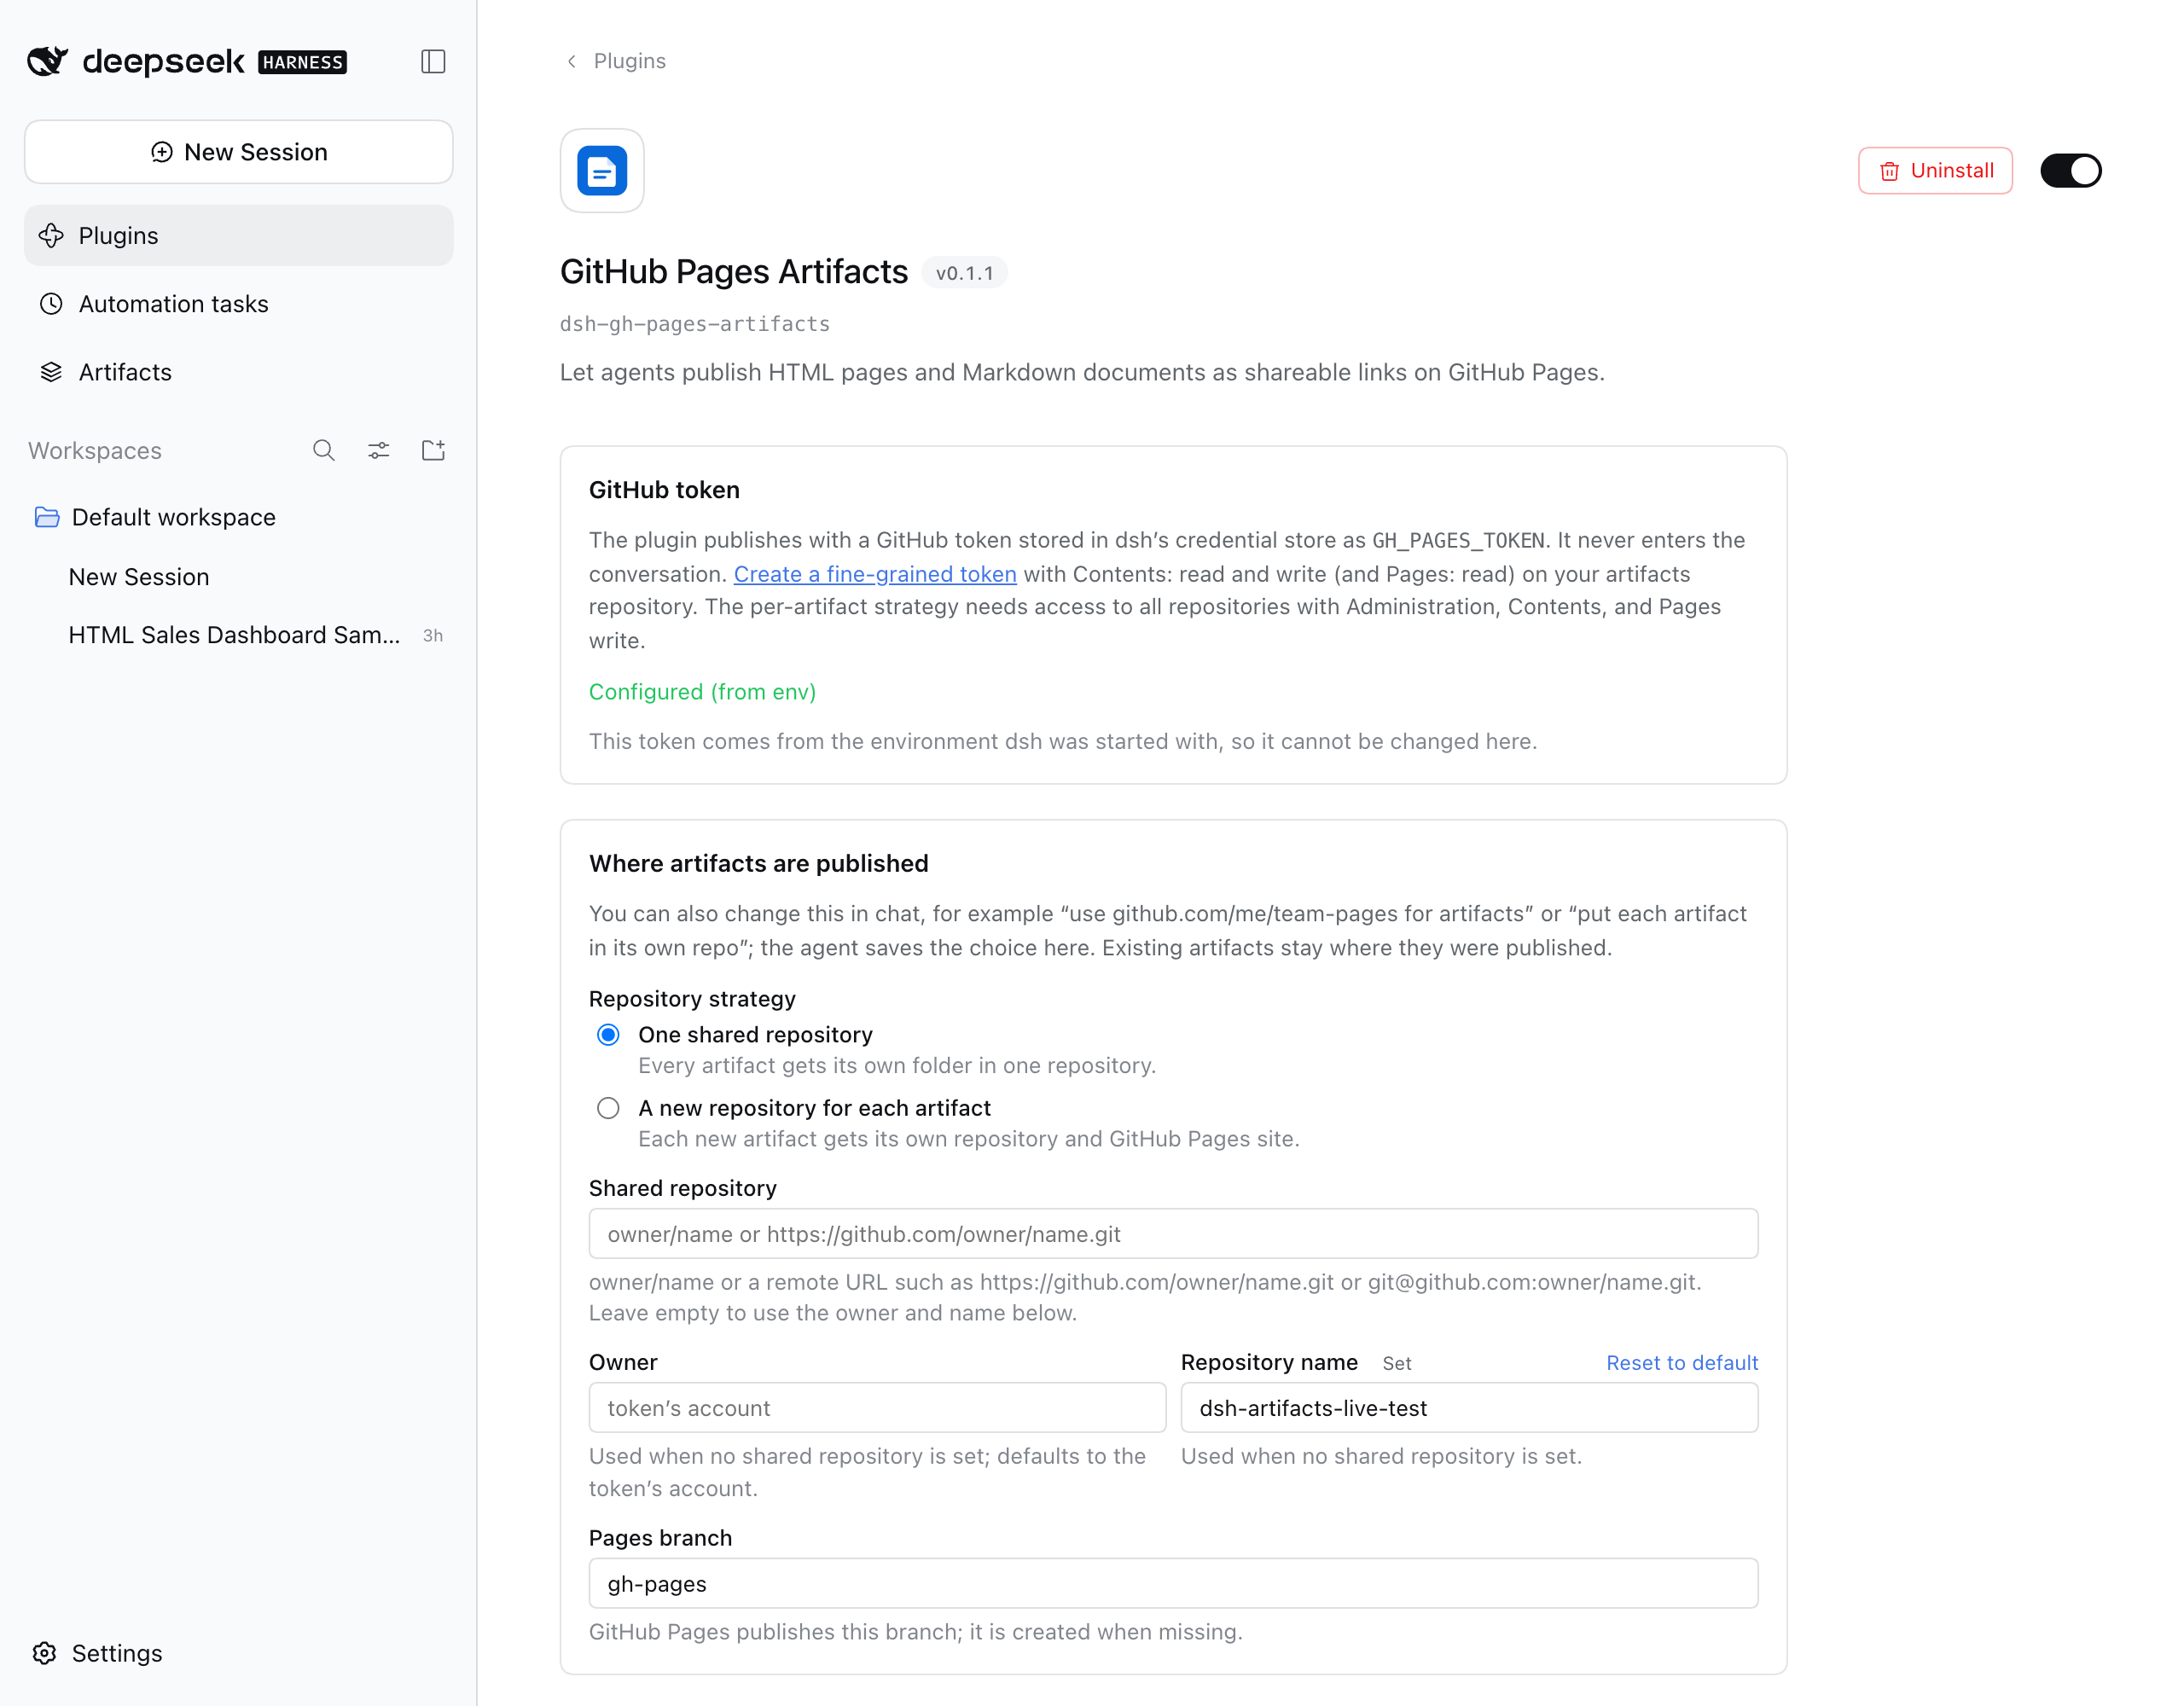Click the DeepSeek whale logo

(47, 61)
